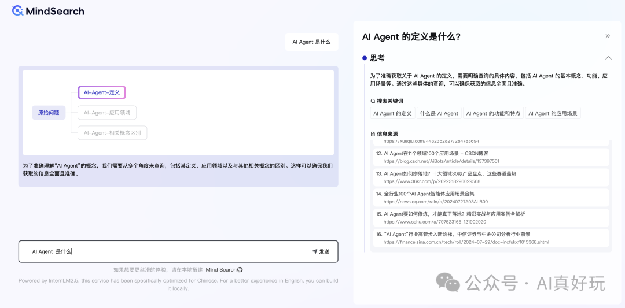Click the planner explanation paragraph under the mind map
The width and height of the screenshot is (625, 308).
[x=178, y=169]
